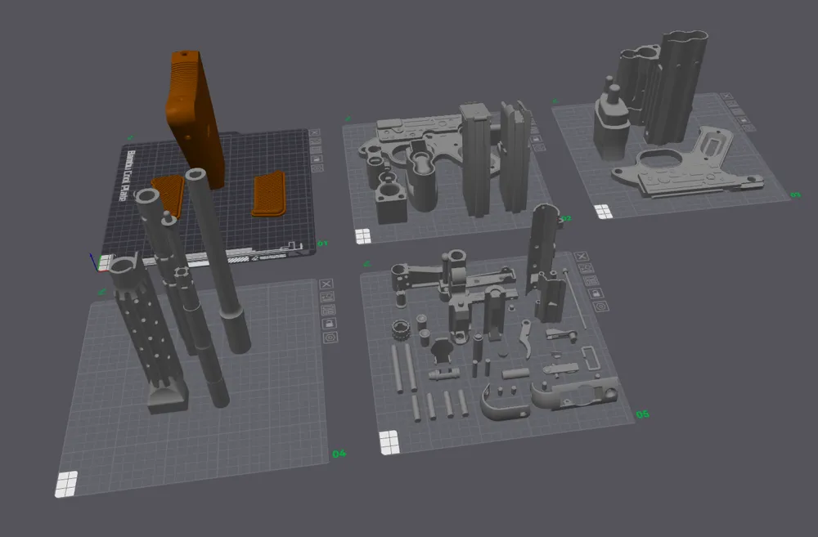Auto orient objects on plate 05
This screenshot has width=818, height=537.
(x=587, y=268)
